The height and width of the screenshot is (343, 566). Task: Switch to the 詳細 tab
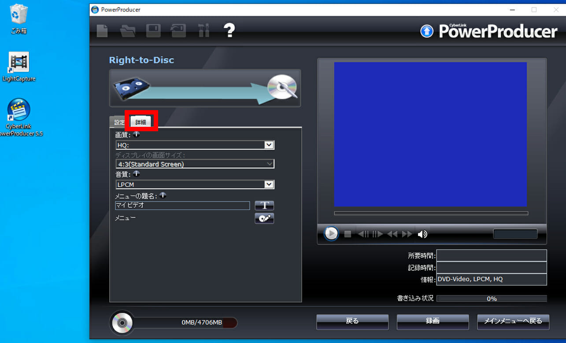(141, 122)
